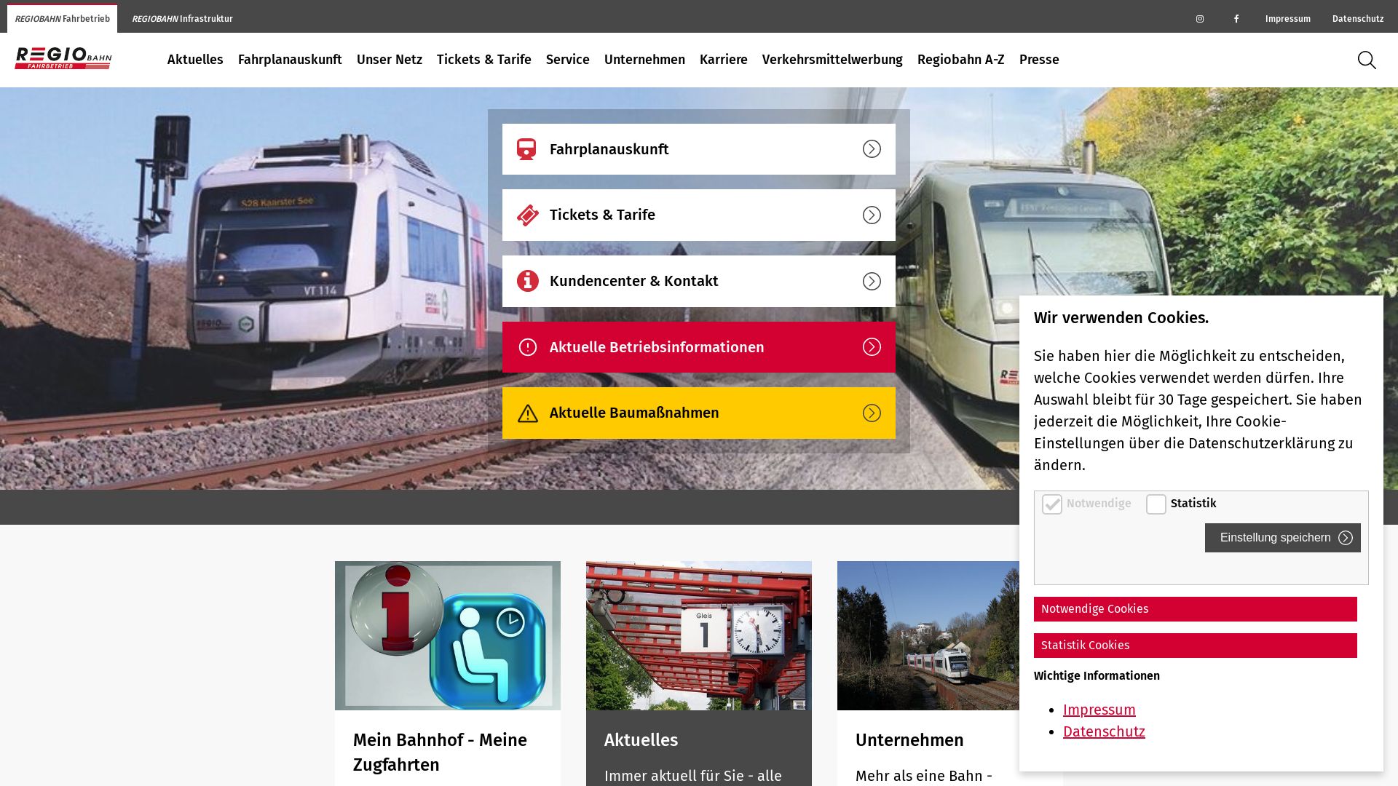Click Datenschutz link in top bar
Screen dimensions: 1398x786
pos(1358,19)
